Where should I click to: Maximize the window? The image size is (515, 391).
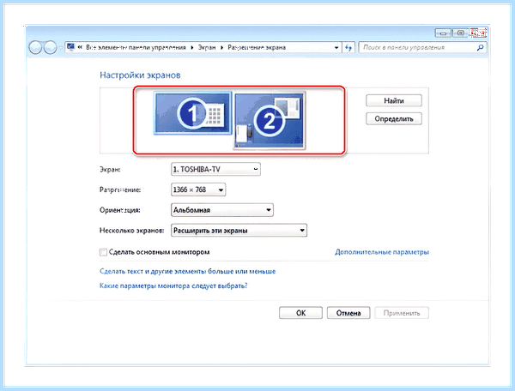pyautogui.click(x=461, y=33)
